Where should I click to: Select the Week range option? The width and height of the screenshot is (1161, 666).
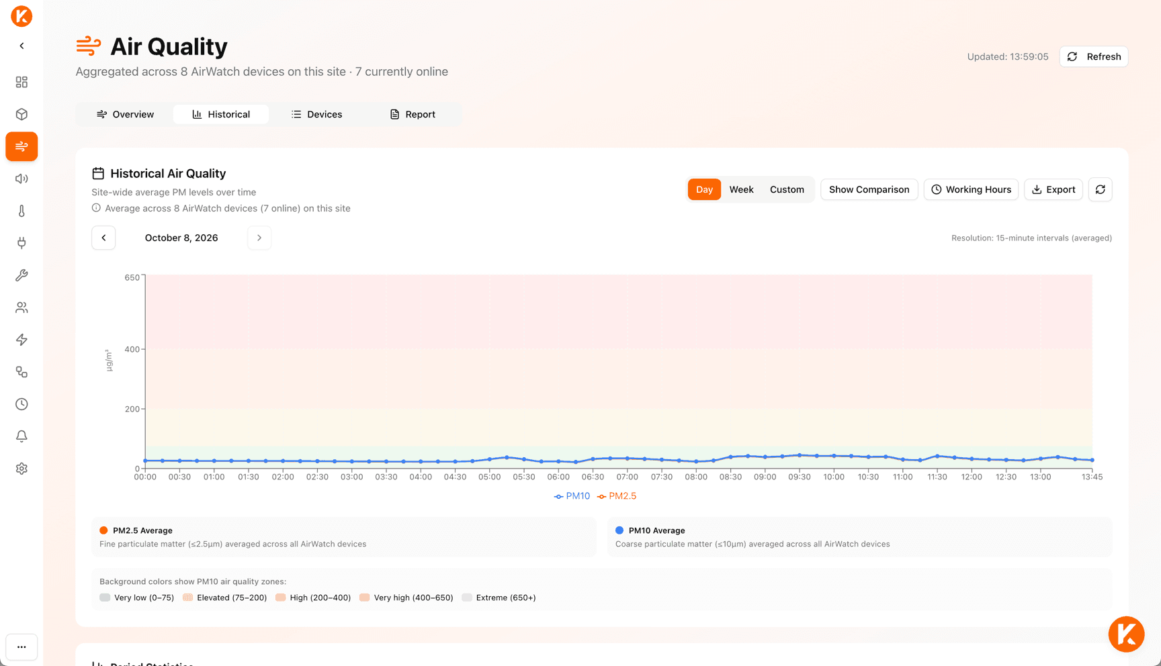[x=742, y=189]
